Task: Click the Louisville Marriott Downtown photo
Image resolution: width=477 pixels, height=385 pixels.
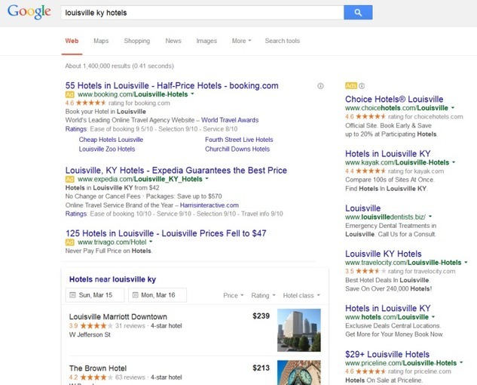Action: tap(299, 330)
